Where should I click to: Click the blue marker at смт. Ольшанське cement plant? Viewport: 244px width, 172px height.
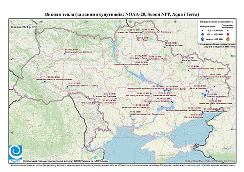point(130,116)
